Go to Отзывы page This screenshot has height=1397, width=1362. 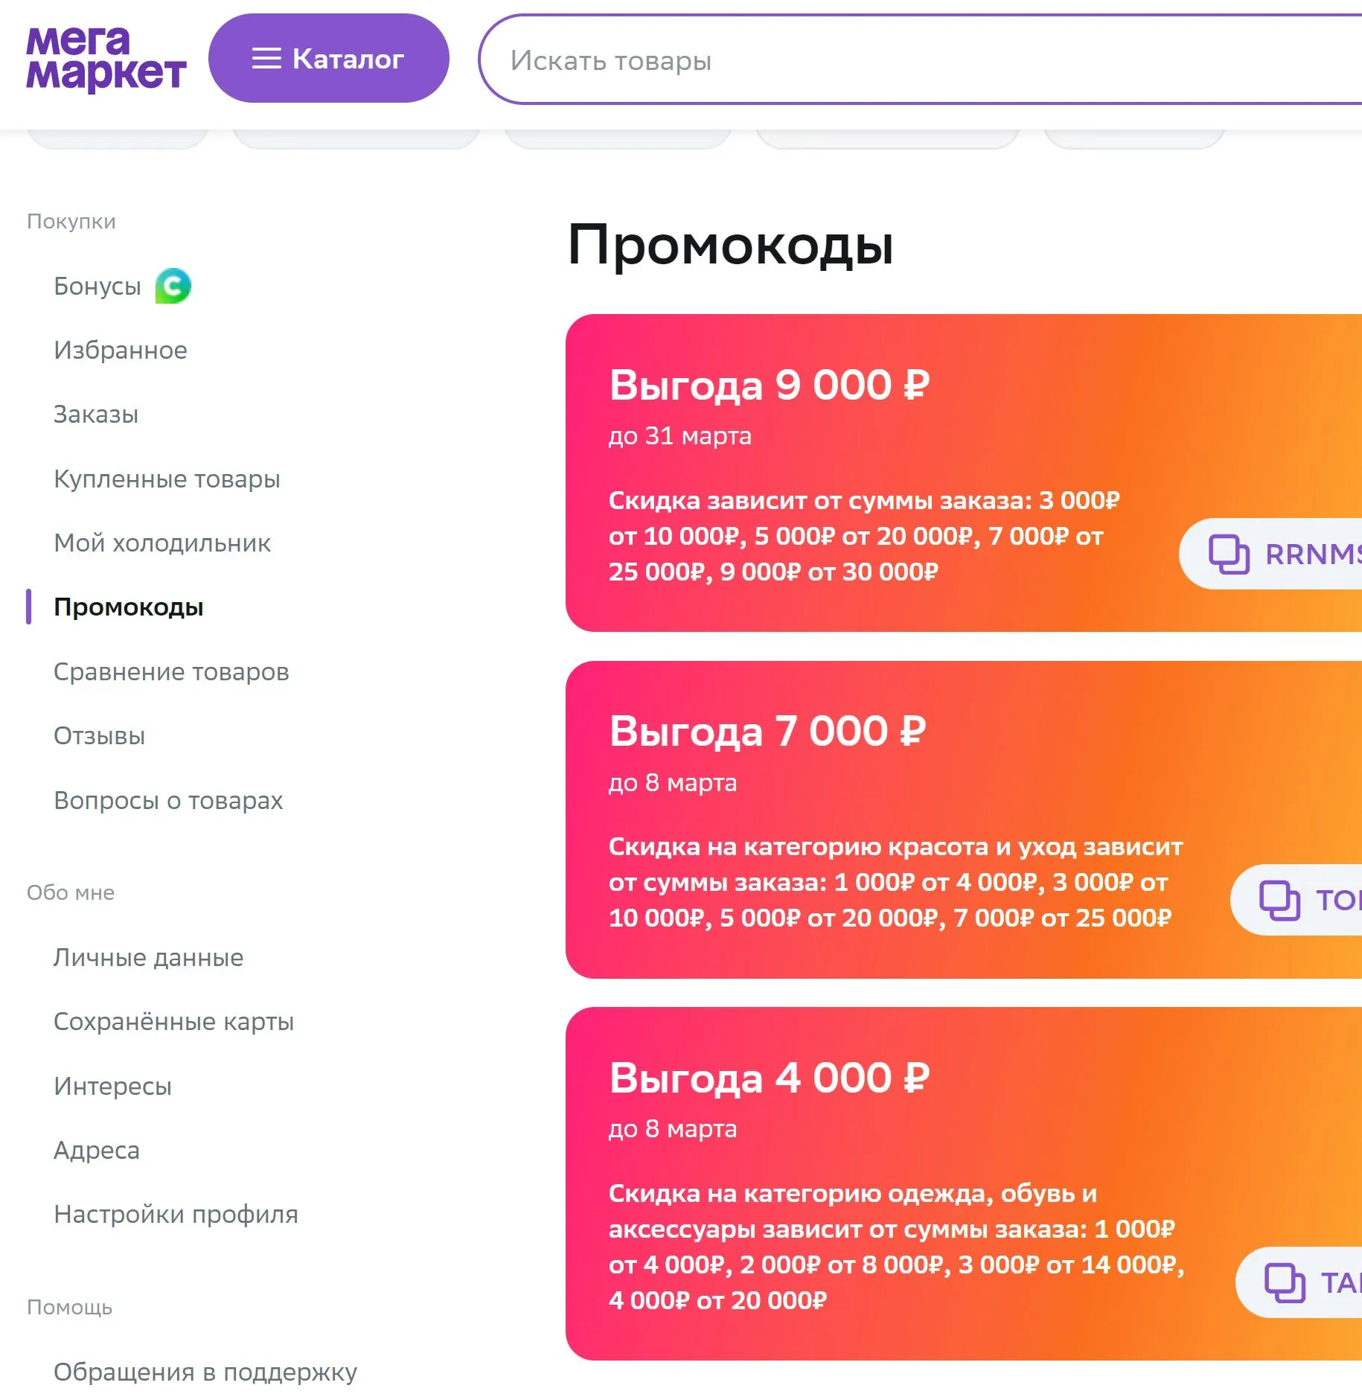[100, 736]
